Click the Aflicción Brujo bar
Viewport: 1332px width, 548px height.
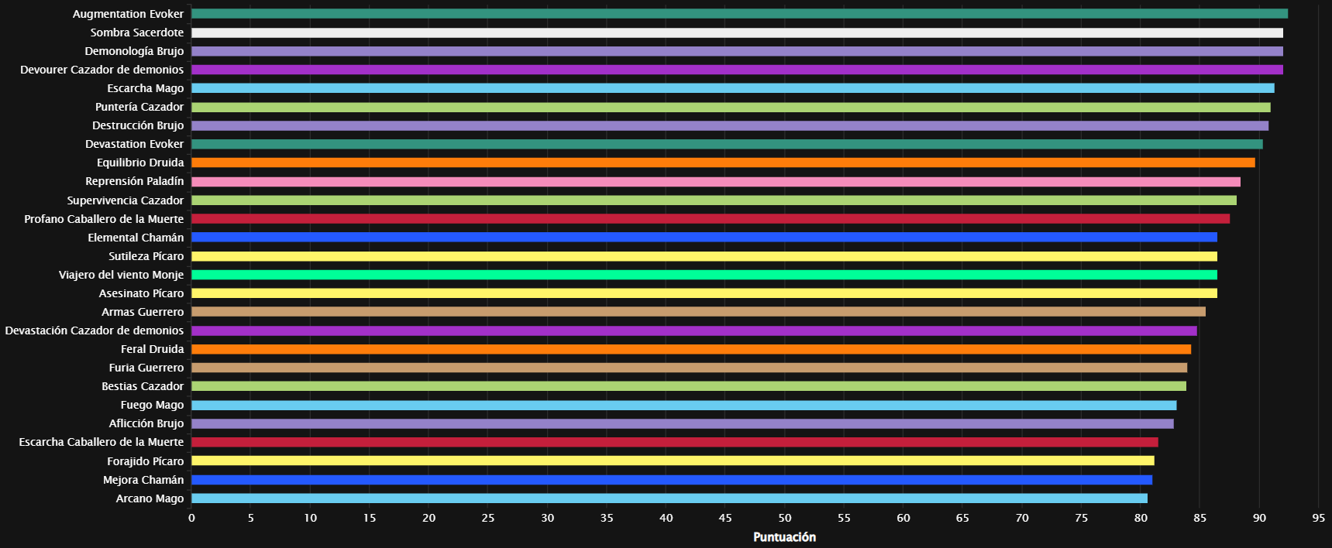(x=682, y=423)
